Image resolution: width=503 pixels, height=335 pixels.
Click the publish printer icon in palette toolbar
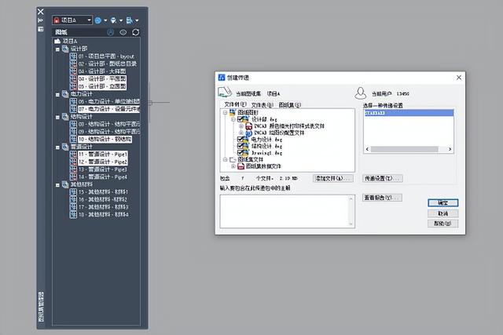[113, 20]
